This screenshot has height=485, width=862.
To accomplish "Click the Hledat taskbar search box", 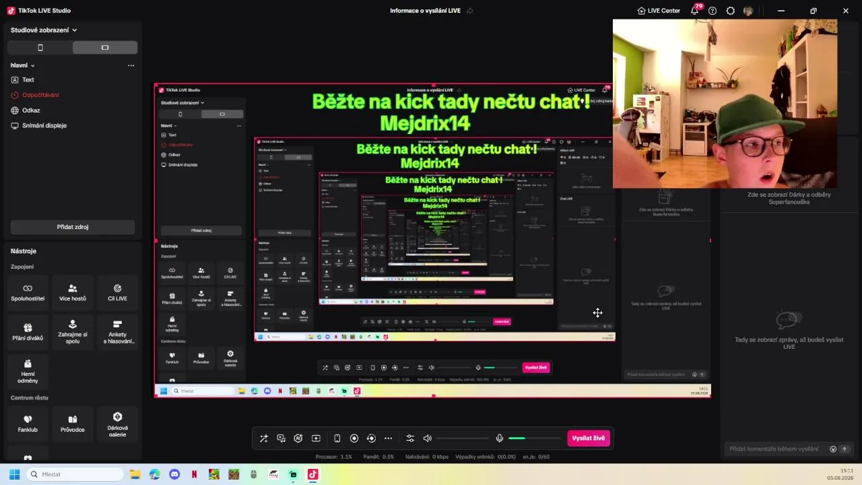I will [75, 474].
